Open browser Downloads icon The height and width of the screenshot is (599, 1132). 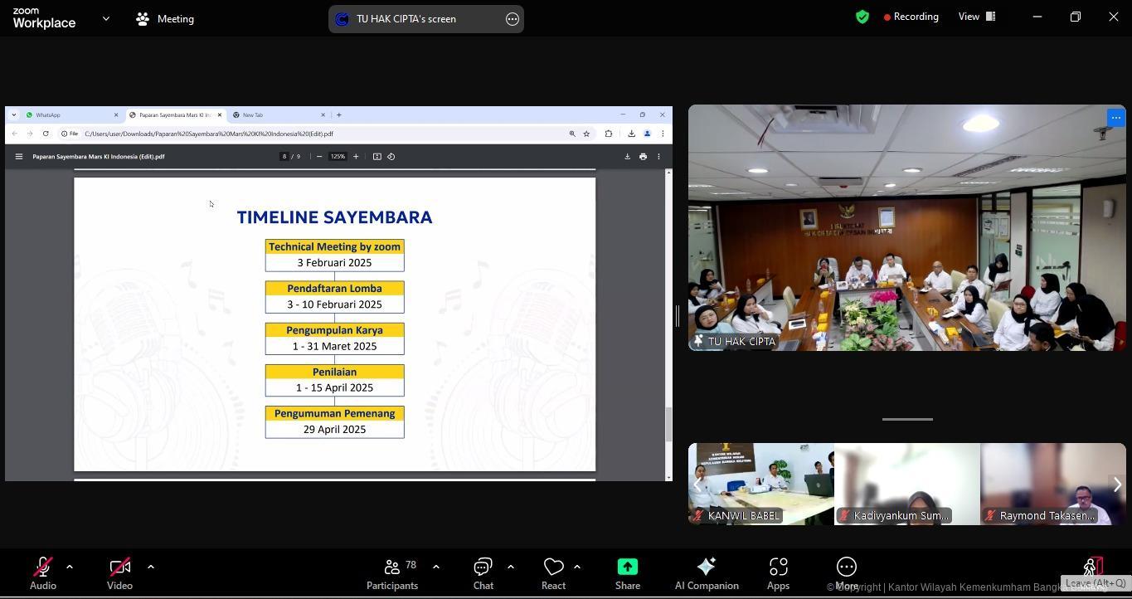tap(631, 134)
